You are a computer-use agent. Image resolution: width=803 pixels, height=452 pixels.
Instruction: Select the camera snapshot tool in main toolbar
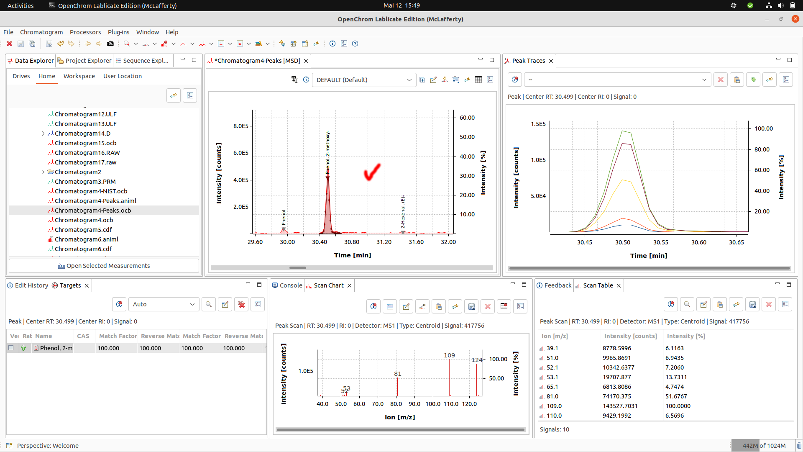(110, 44)
